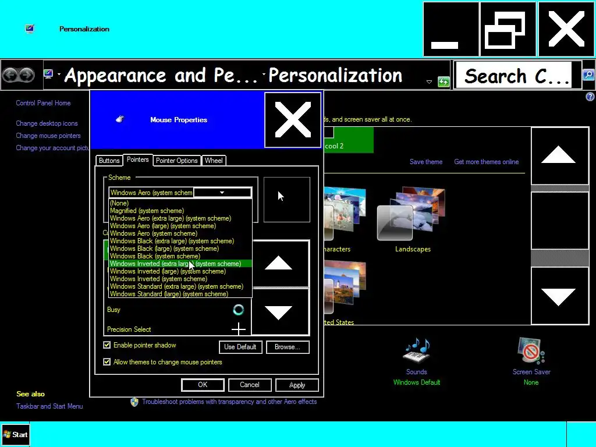Open the Wheel tab
Image resolution: width=596 pixels, height=447 pixels.
click(214, 161)
